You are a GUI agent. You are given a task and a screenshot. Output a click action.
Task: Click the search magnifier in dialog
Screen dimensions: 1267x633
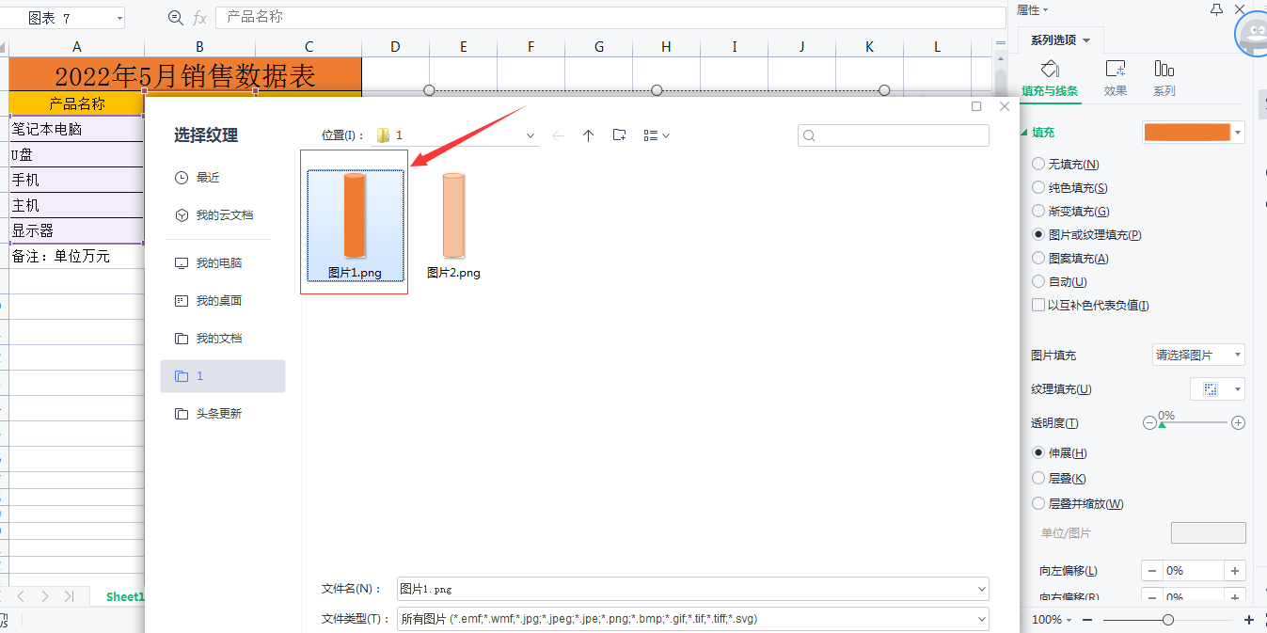pyautogui.click(x=809, y=136)
